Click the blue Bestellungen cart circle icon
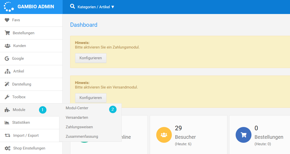Screen dimensions: 290x154 [243, 135]
